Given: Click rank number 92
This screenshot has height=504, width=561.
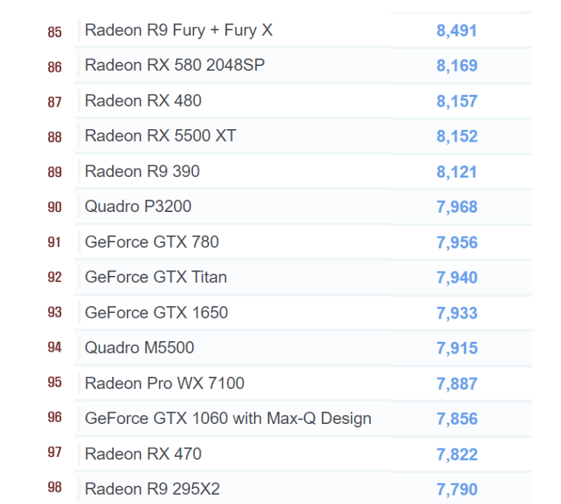Looking at the screenshot, I should point(55,277).
